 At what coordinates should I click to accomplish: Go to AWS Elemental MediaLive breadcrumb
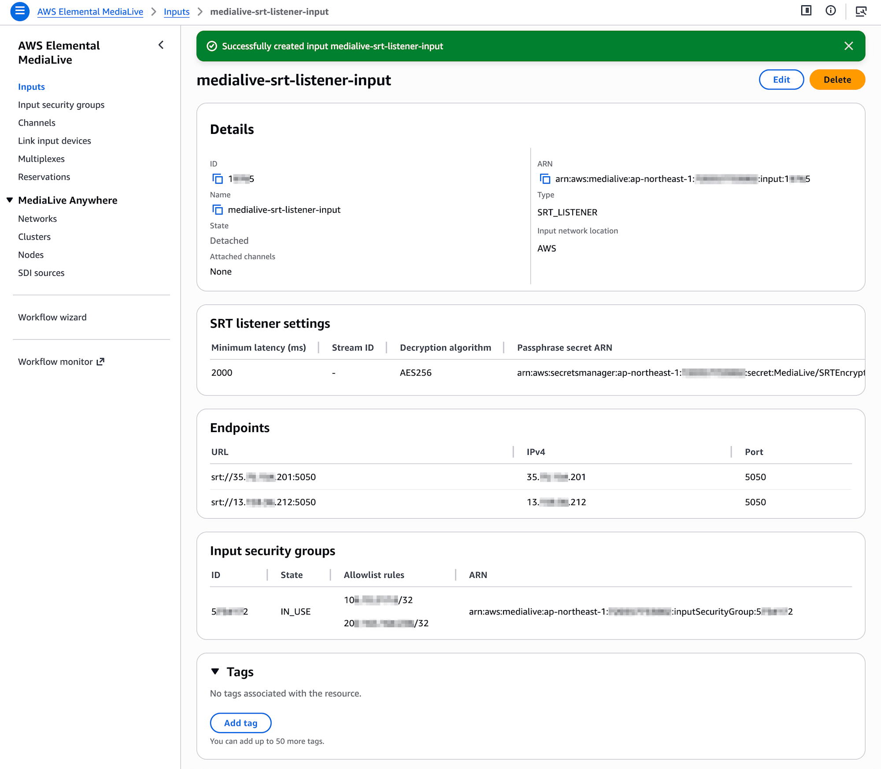click(90, 12)
